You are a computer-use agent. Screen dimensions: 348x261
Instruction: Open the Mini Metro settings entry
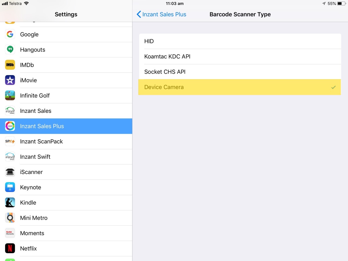[x=66, y=218]
